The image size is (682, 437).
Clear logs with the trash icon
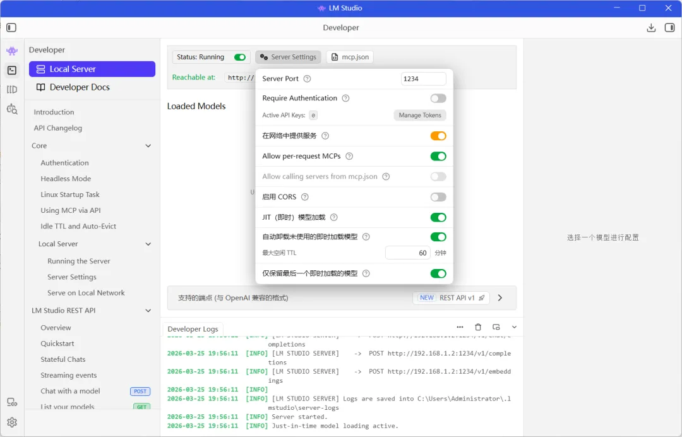[478, 327]
